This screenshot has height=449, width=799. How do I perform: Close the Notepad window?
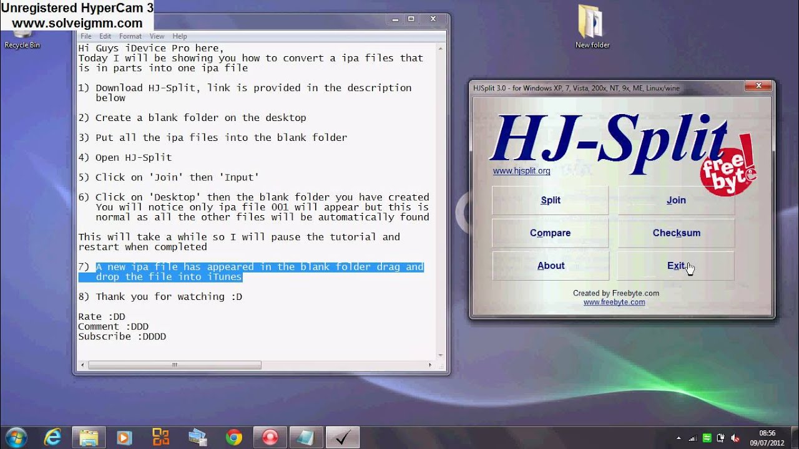point(433,19)
